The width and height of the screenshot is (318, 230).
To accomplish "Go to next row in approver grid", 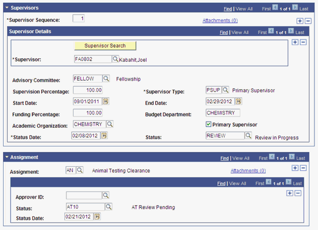I will point(289,182).
